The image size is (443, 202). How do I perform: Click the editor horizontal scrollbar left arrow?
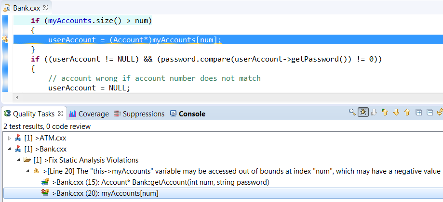click(17, 98)
